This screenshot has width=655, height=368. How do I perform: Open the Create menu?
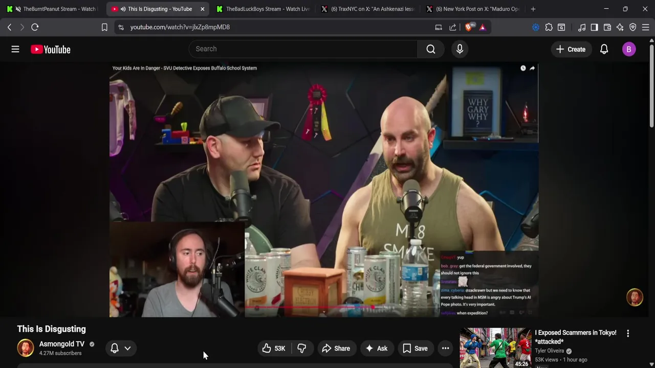(x=571, y=49)
